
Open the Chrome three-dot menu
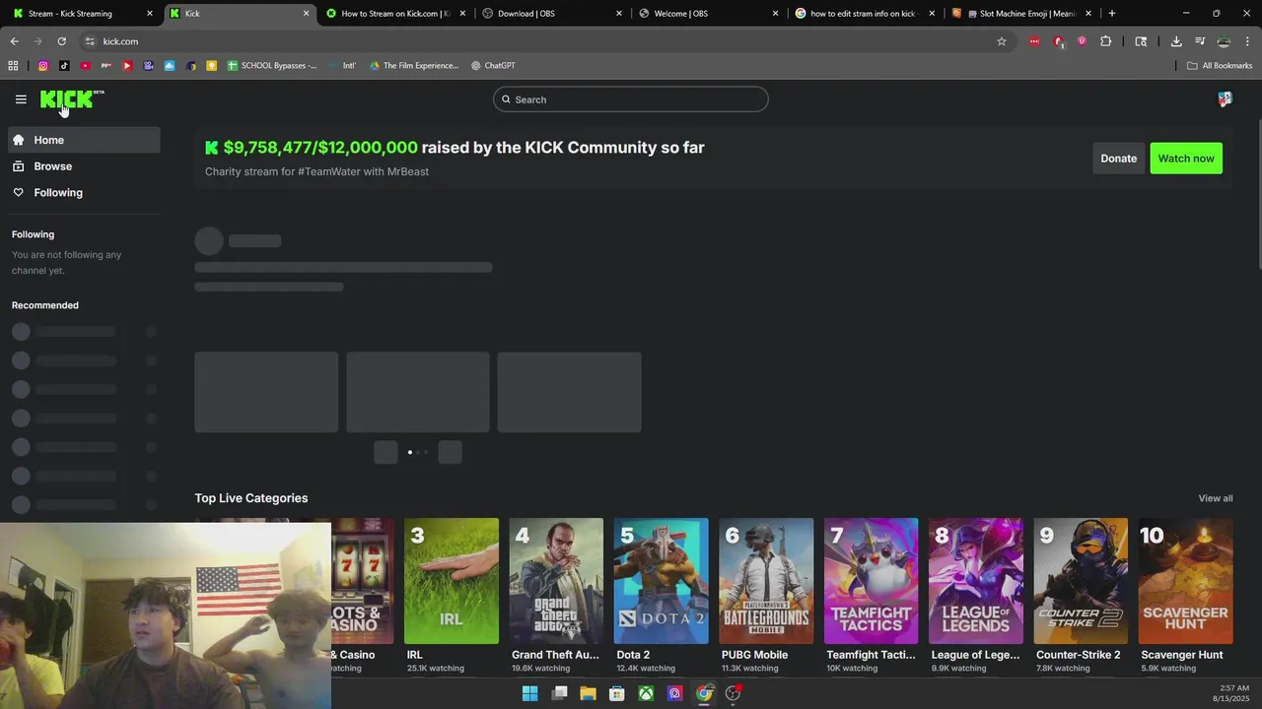pyautogui.click(x=1247, y=41)
